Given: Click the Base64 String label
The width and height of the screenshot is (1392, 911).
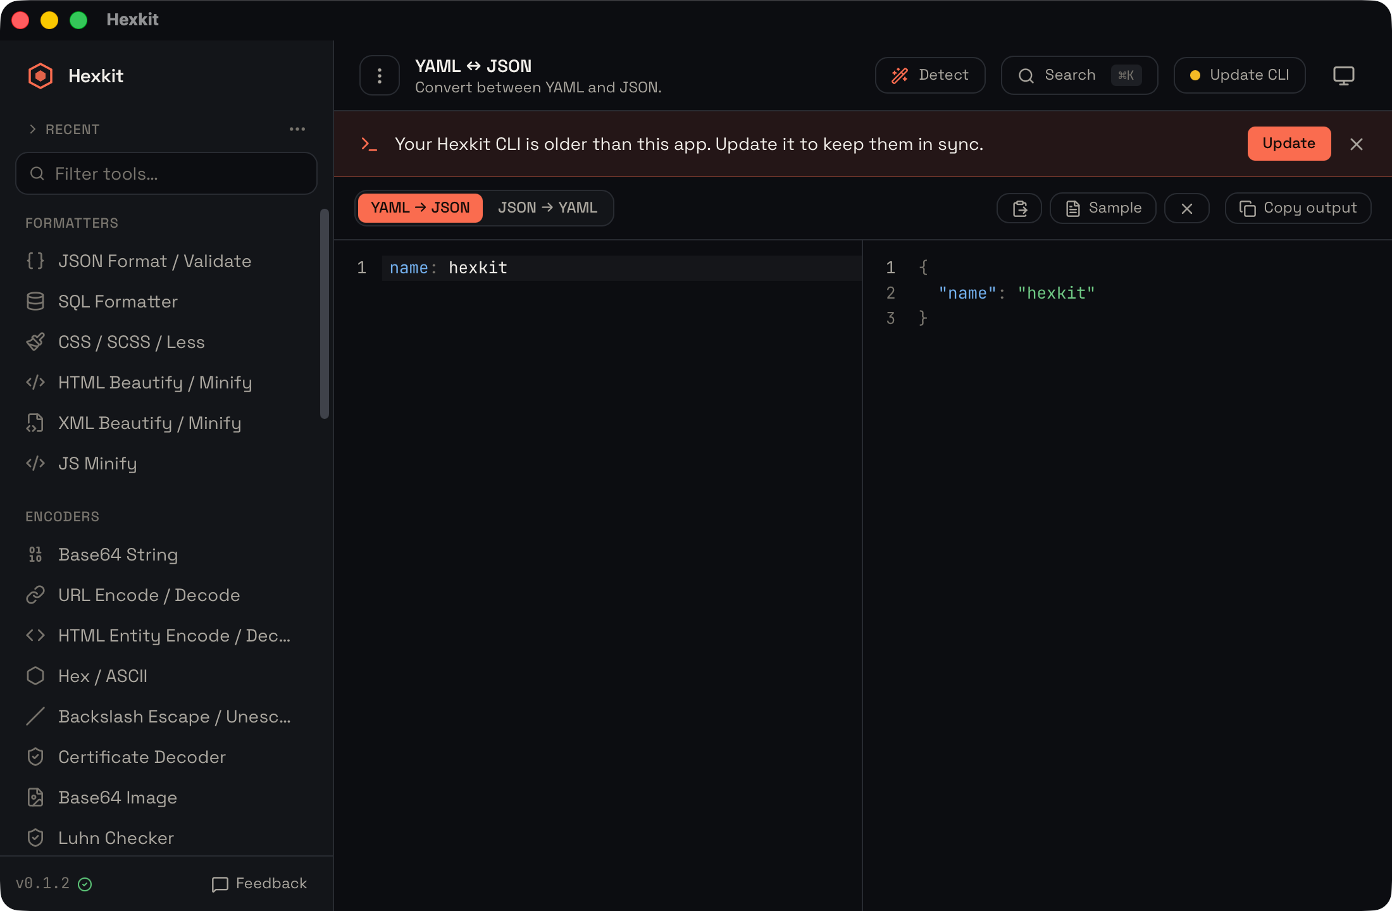Looking at the screenshot, I should tap(118, 555).
